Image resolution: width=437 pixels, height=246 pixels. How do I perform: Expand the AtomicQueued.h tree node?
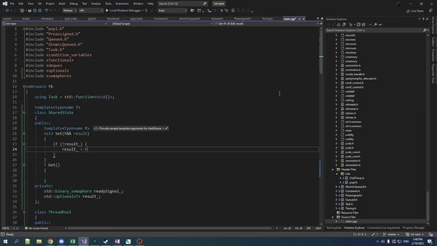(337, 187)
